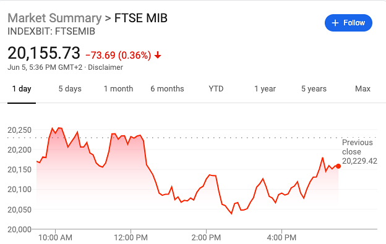Image resolution: width=386 pixels, height=244 pixels.
Task: Click the INDEXBIT: FTSEMIB ticker text
Action: [x=51, y=32]
